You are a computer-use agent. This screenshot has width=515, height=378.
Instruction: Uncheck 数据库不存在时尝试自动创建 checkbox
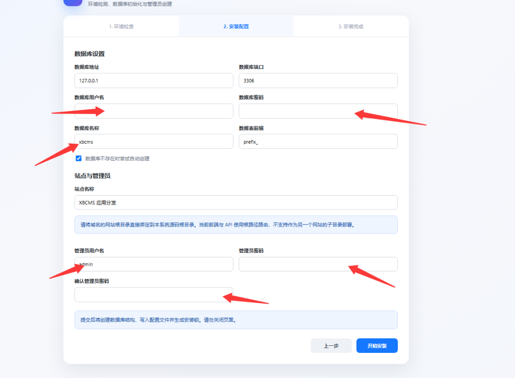pos(79,158)
